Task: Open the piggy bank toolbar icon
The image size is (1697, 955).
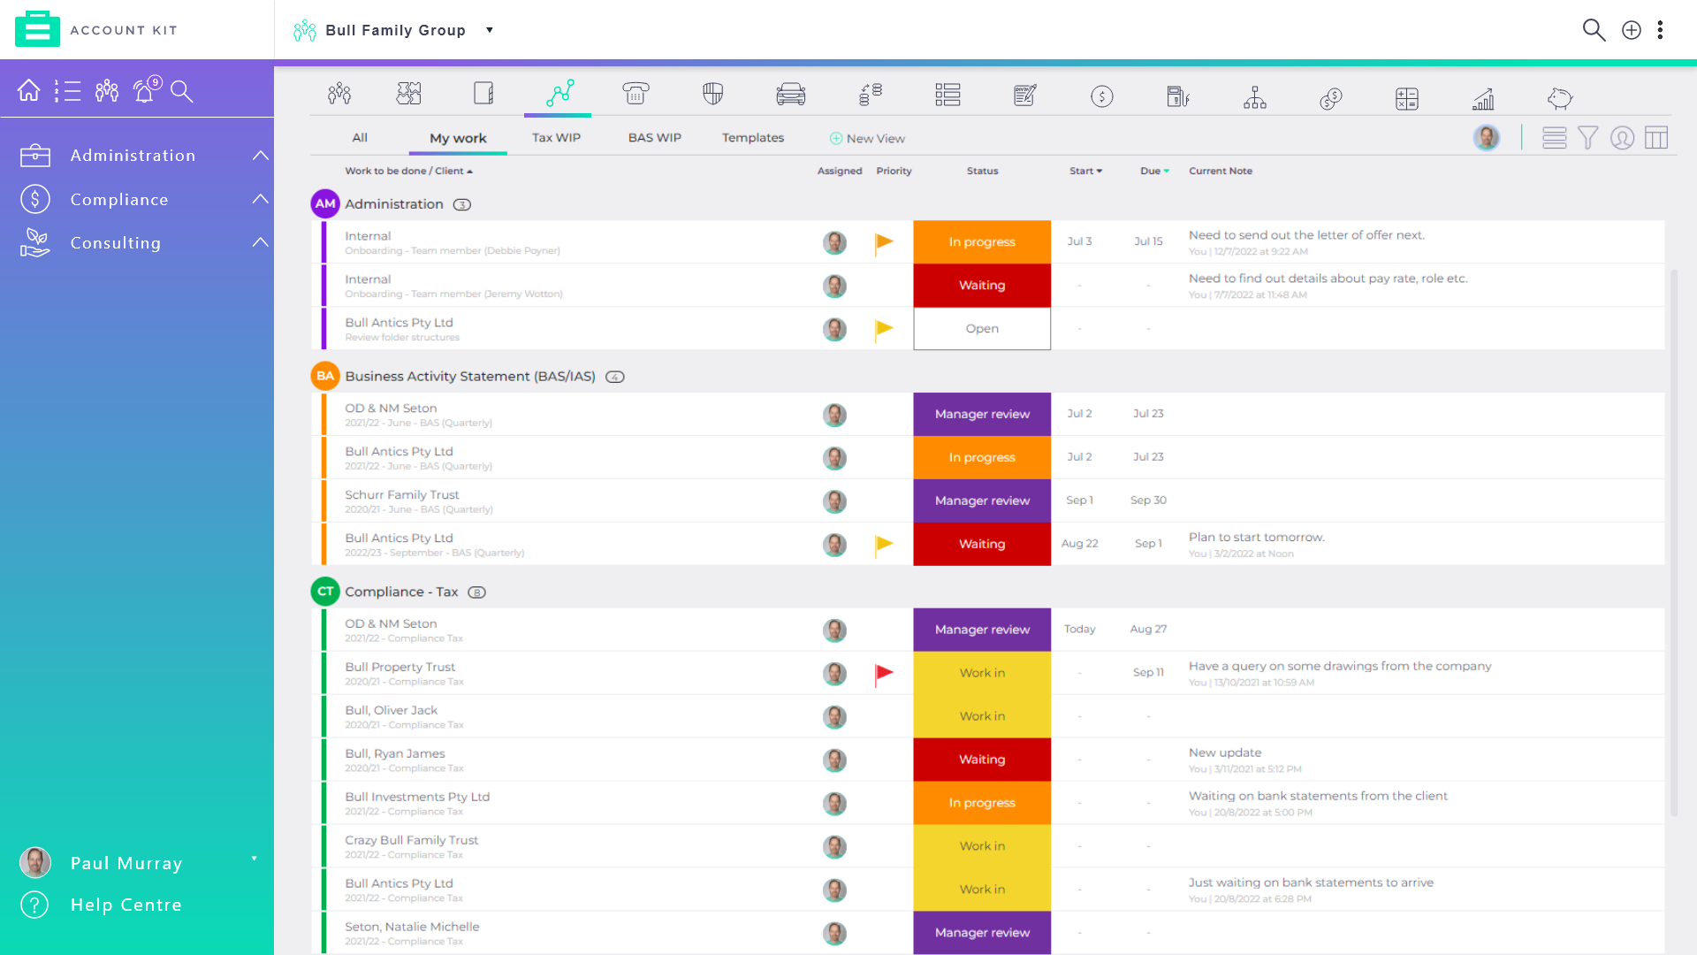Action: [1560, 98]
